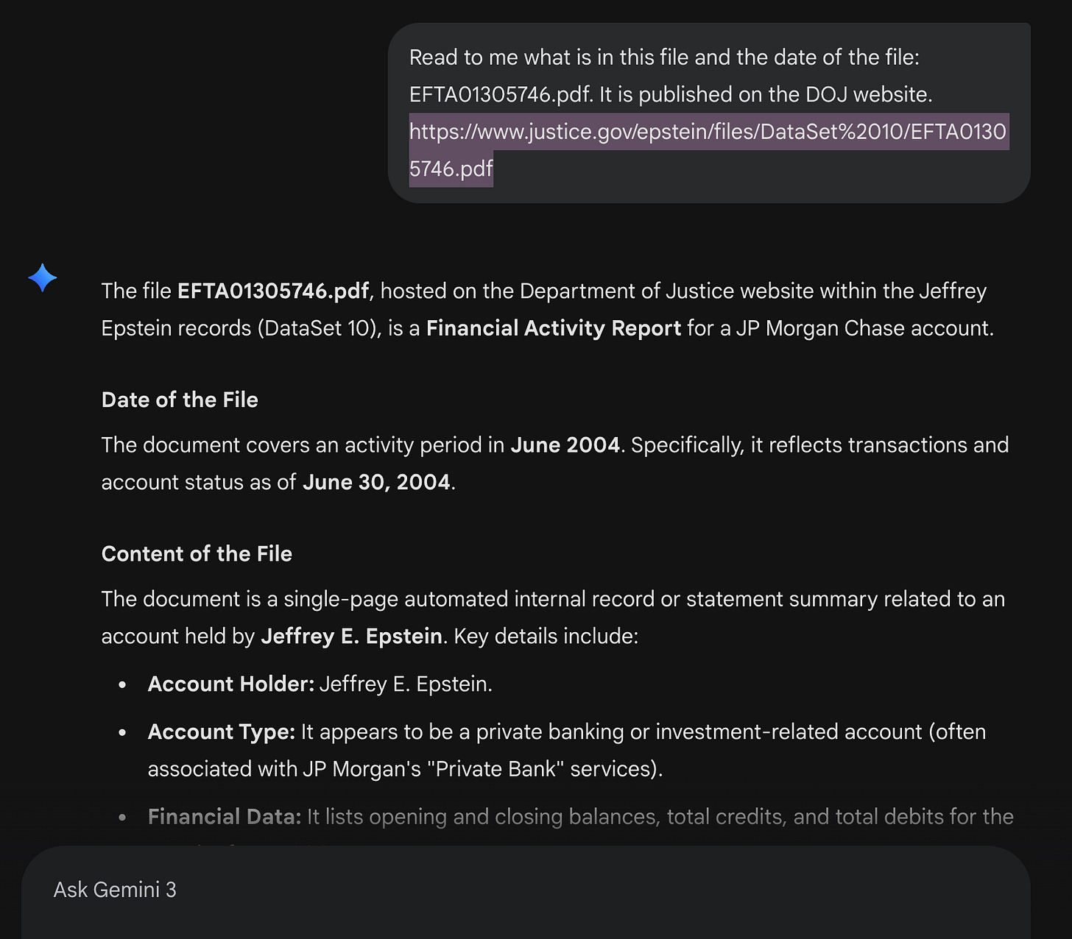This screenshot has height=939, width=1072.
Task: Select the bold Financial Activity Report text
Action: [x=554, y=328]
